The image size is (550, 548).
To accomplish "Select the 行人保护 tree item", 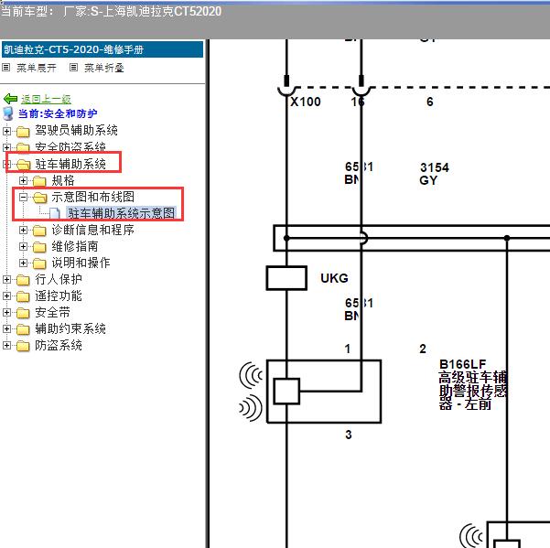I will pyautogui.click(x=59, y=279).
